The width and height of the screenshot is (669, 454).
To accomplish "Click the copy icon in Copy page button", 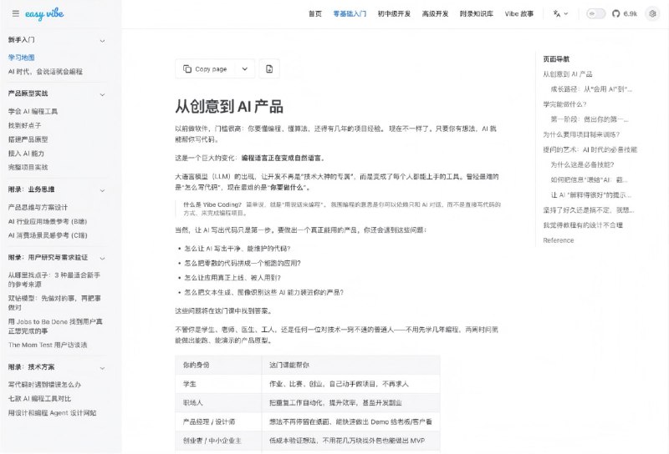I will pos(186,68).
